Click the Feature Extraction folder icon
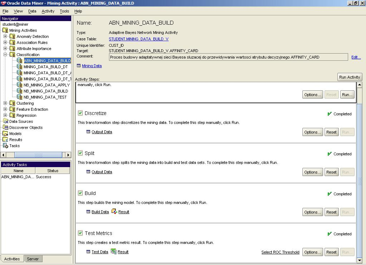This screenshot has height=265, width=366. (x=13, y=109)
